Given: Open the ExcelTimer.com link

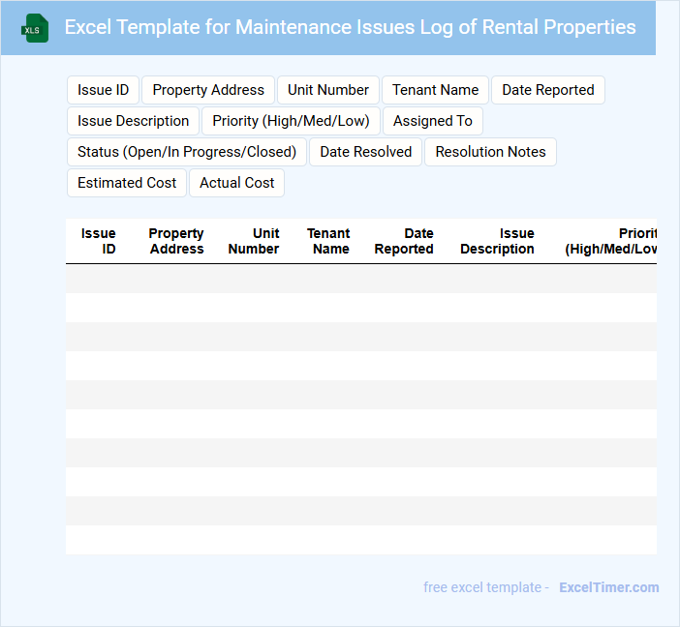Looking at the screenshot, I should [x=608, y=587].
